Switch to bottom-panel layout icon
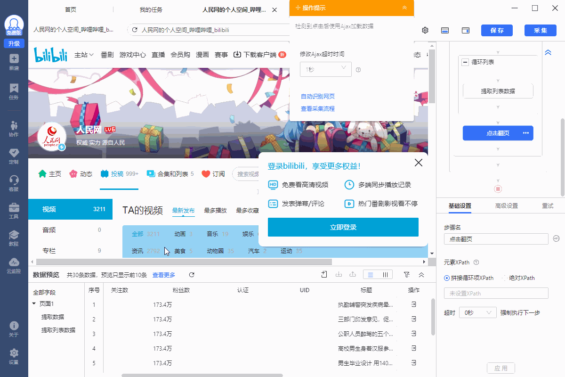This screenshot has height=377, width=565. pyautogui.click(x=445, y=30)
